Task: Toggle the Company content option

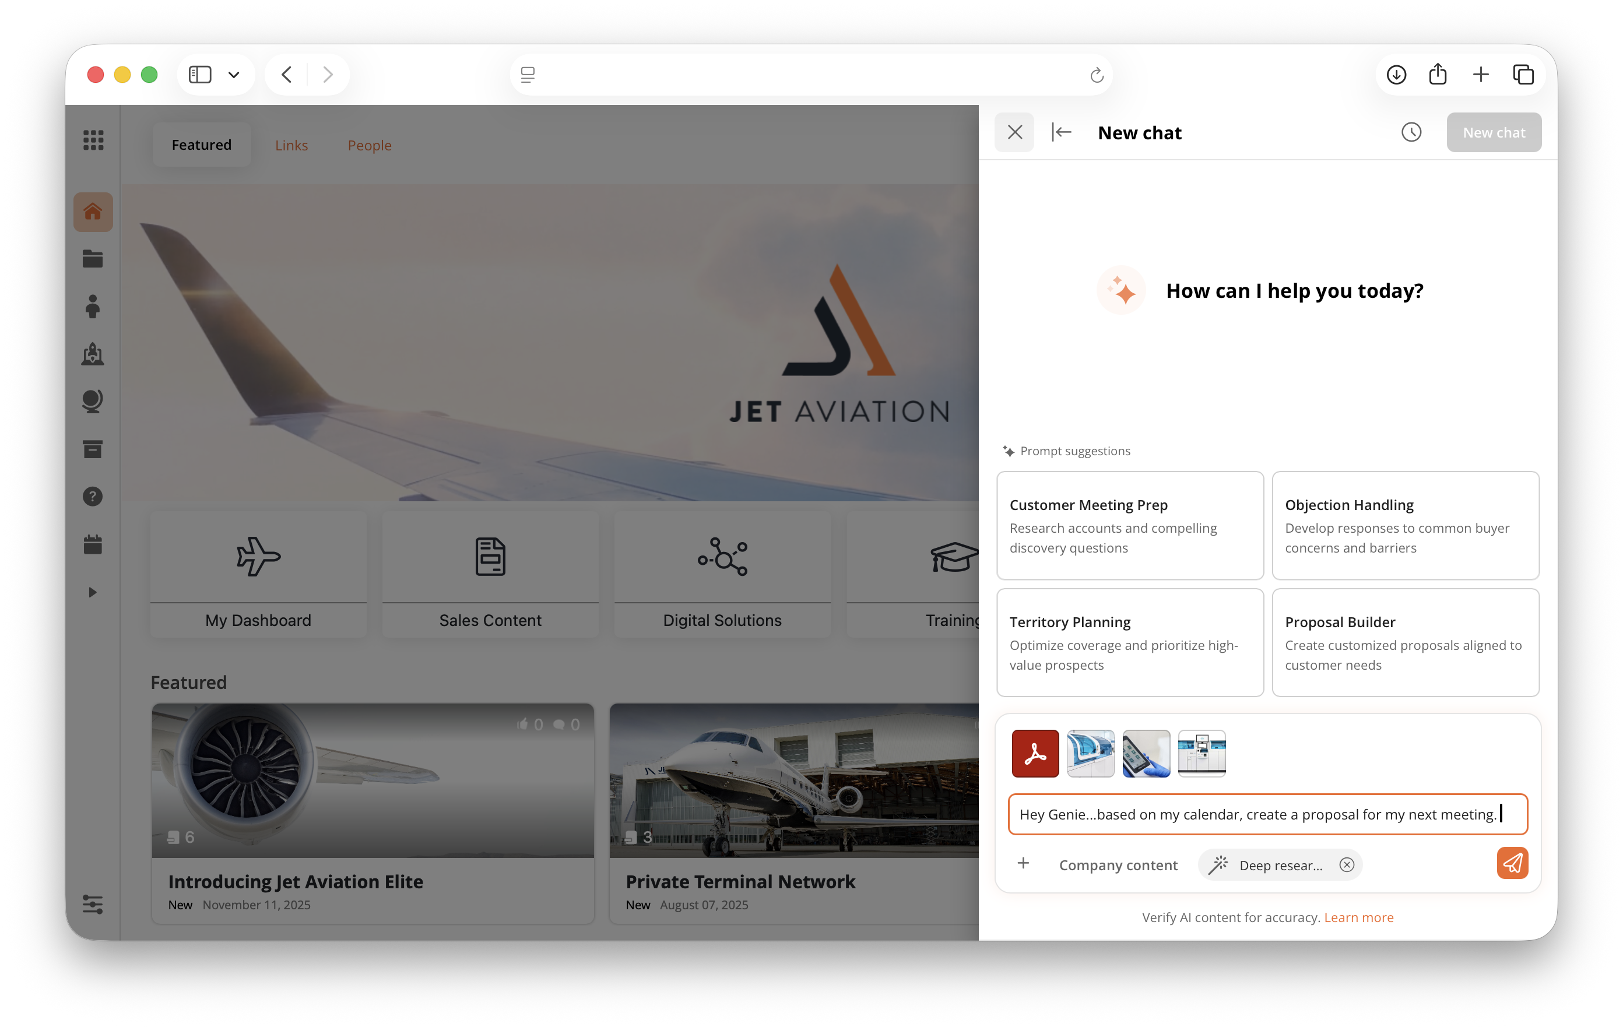Action: pos(1118,866)
